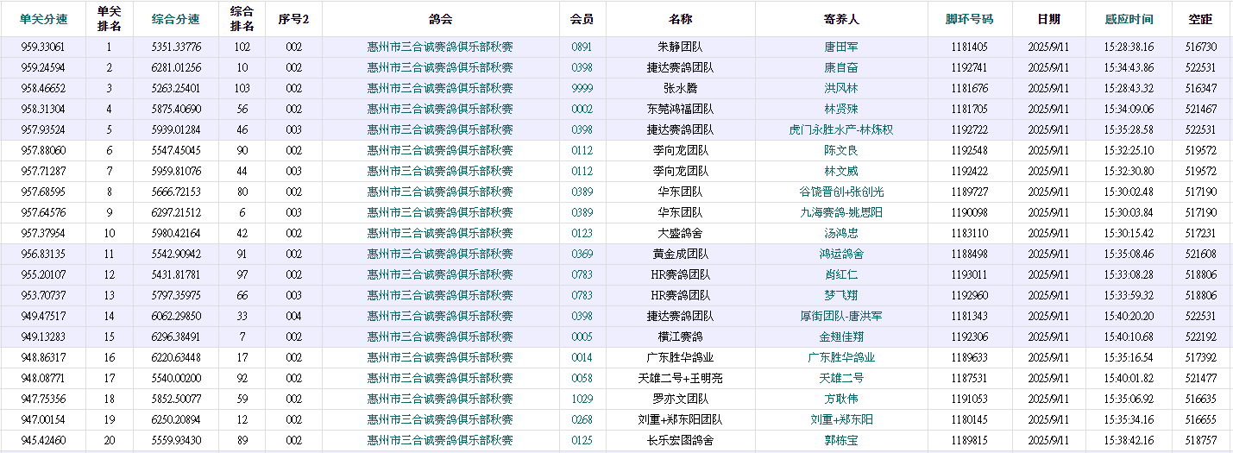This screenshot has height=453, width=1233.
Task: Sort table by 脚环号码 header
Action: pos(969,19)
